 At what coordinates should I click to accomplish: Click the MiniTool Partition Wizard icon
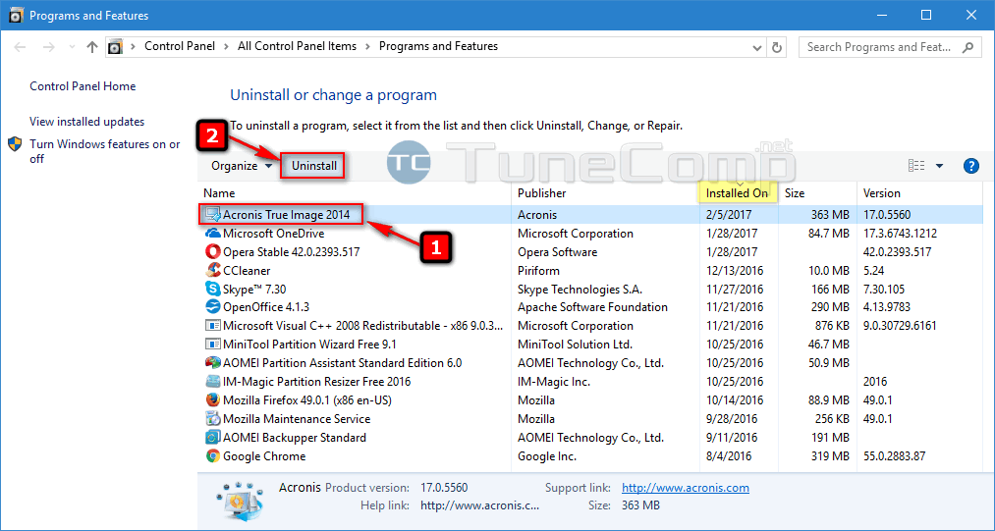(x=212, y=345)
